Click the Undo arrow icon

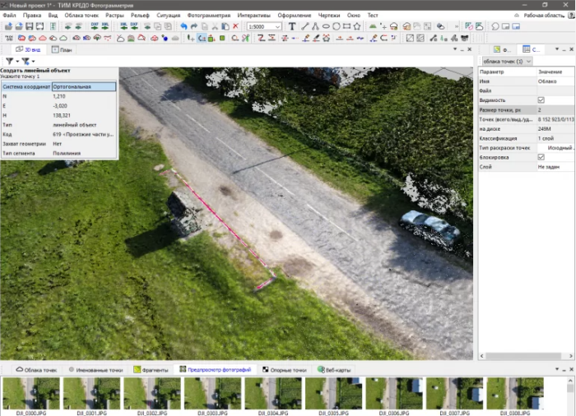point(184,26)
